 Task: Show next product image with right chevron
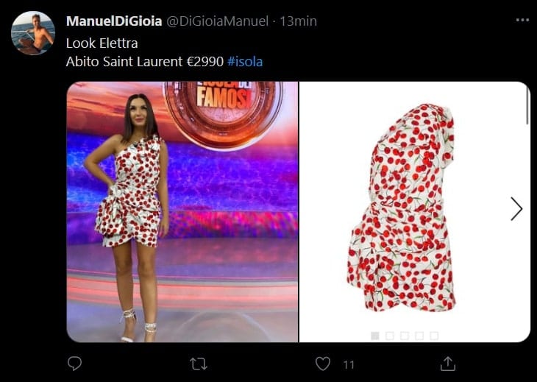(516, 208)
